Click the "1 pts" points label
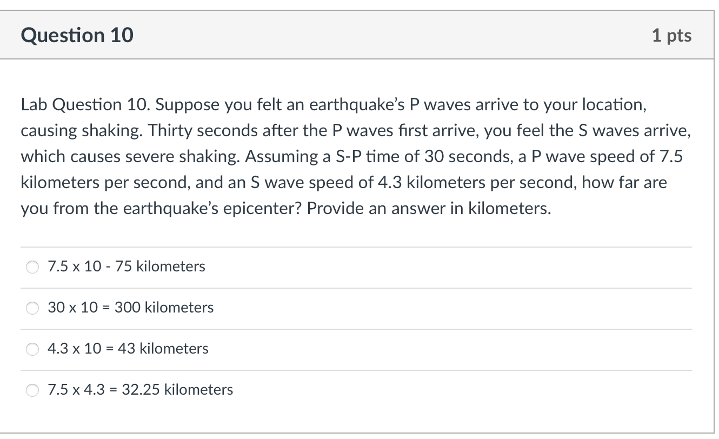Image resolution: width=719 pixels, height=439 pixels. 671,36
